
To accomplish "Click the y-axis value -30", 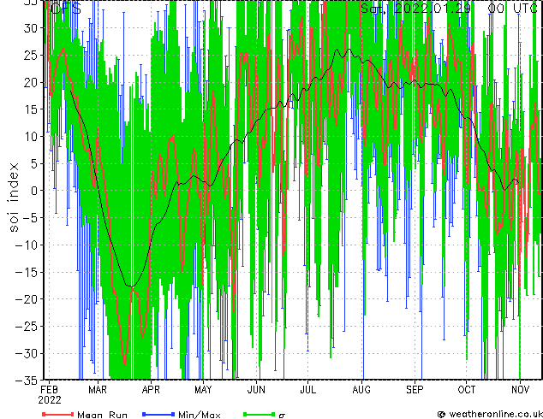I will [x=27, y=353].
